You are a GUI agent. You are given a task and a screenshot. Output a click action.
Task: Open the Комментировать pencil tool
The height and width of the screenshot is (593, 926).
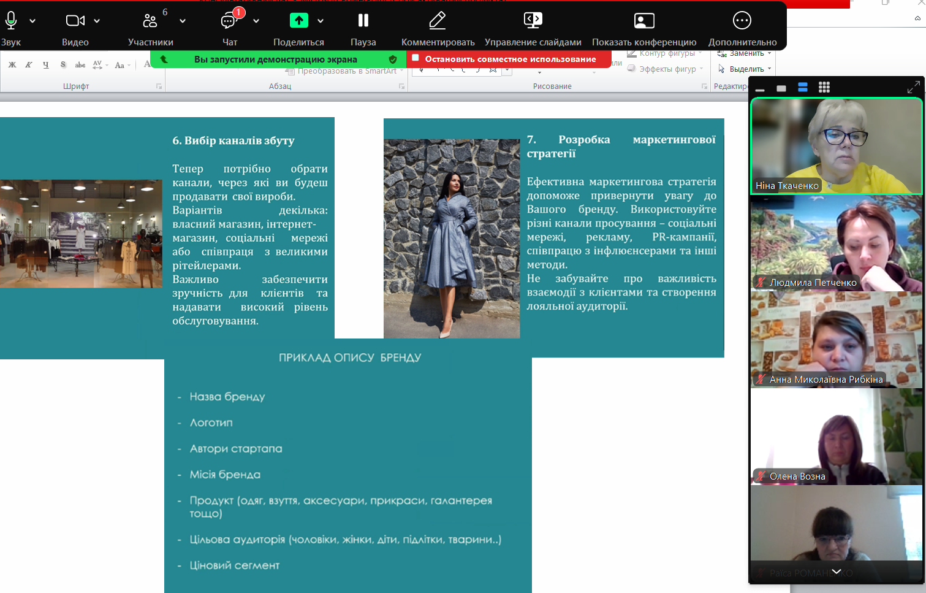point(438,21)
